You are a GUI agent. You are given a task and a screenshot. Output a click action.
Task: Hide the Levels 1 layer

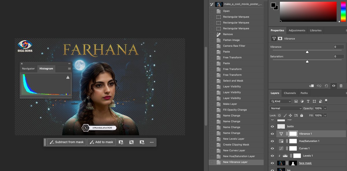click(272, 156)
